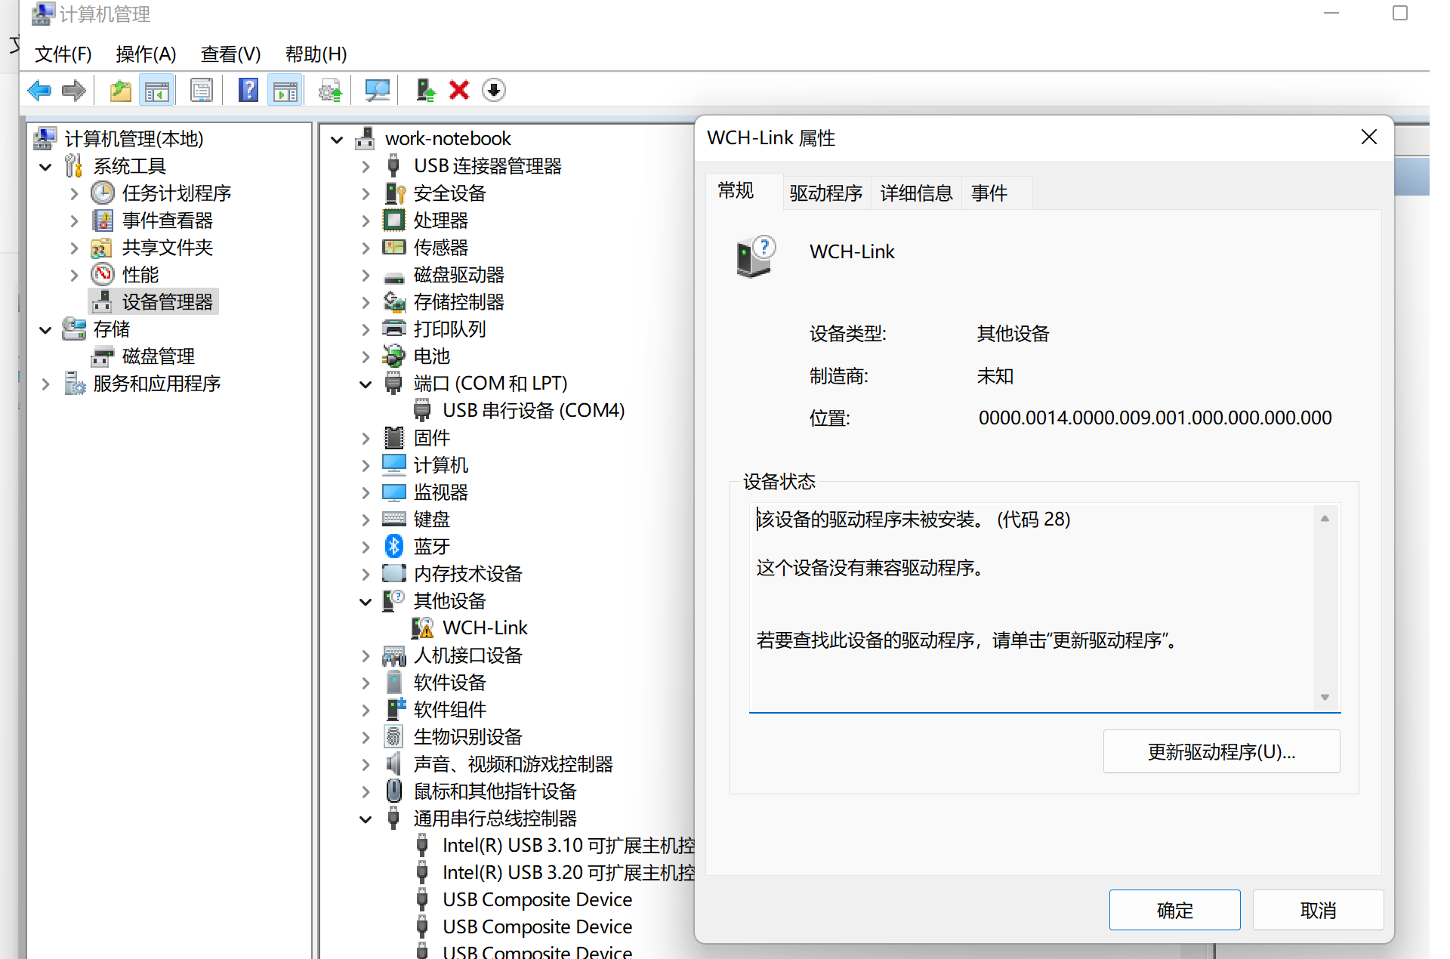Select 磁盘管理 in the left tree

pos(158,356)
